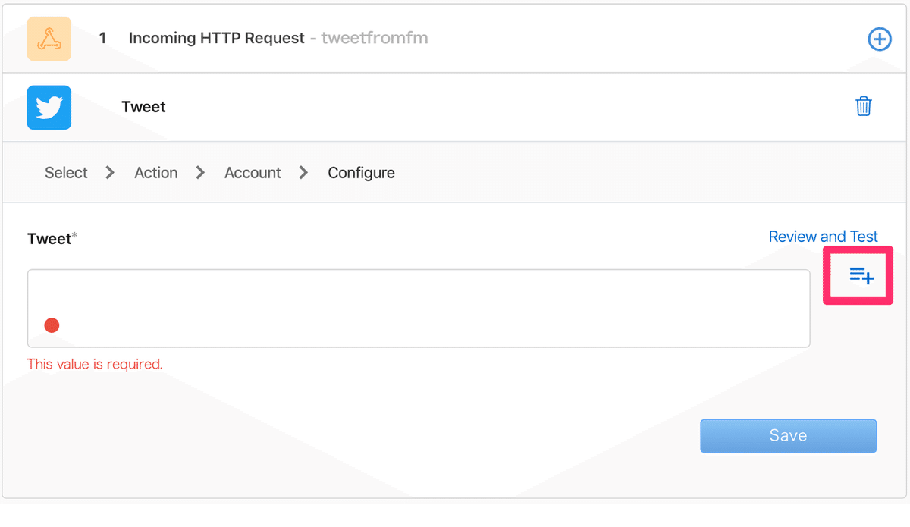Click the chevron arrow after Account
The height and width of the screenshot is (527, 910).
tap(303, 173)
